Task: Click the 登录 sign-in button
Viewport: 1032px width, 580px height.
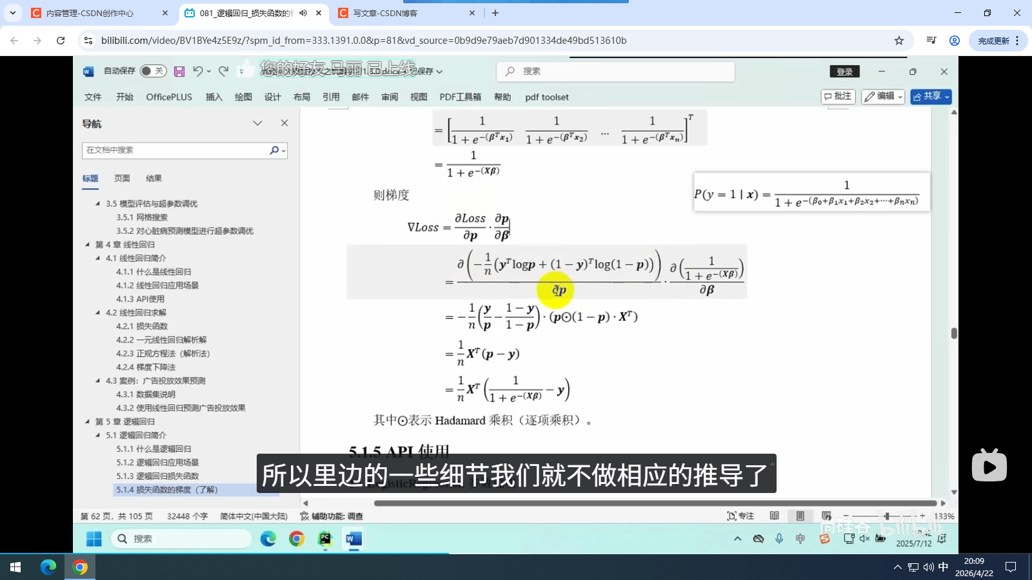Action: [x=844, y=72]
